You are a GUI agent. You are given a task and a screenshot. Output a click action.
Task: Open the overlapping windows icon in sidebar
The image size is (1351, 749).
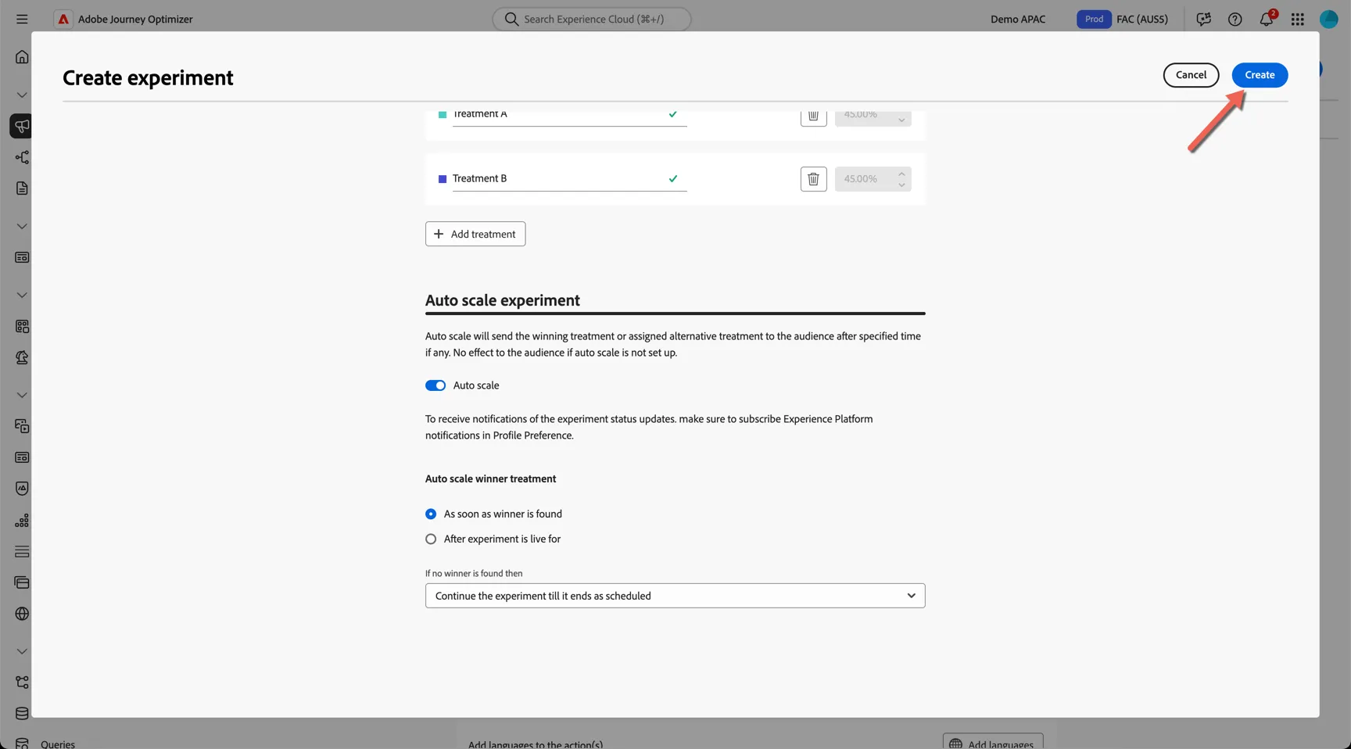click(22, 582)
